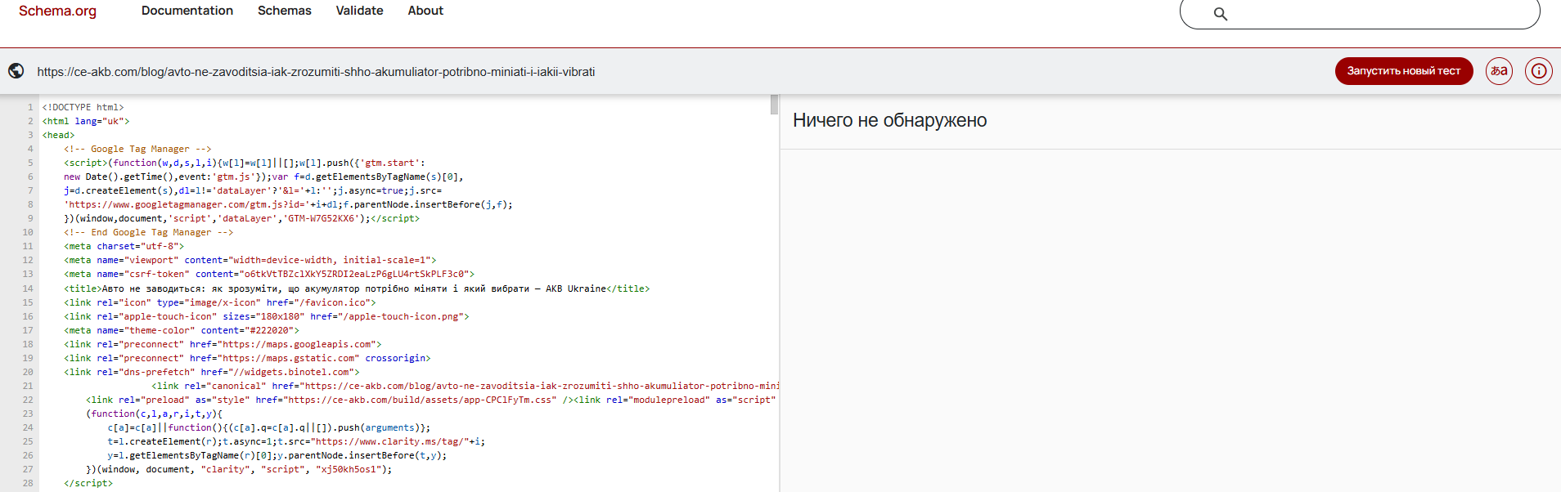Click the dns-prefetch binotel line

pyautogui.click(x=212, y=372)
